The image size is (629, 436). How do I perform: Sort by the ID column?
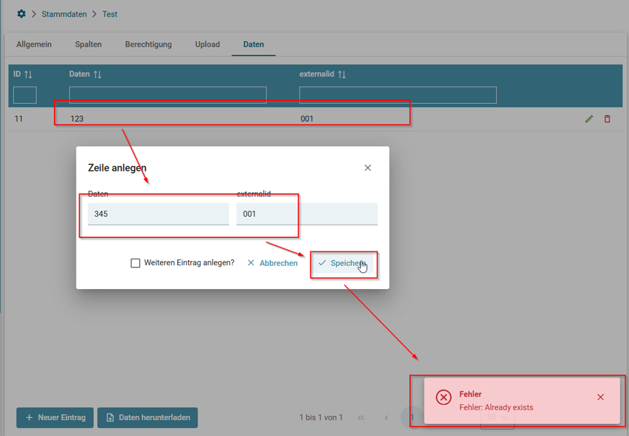(28, 74)
